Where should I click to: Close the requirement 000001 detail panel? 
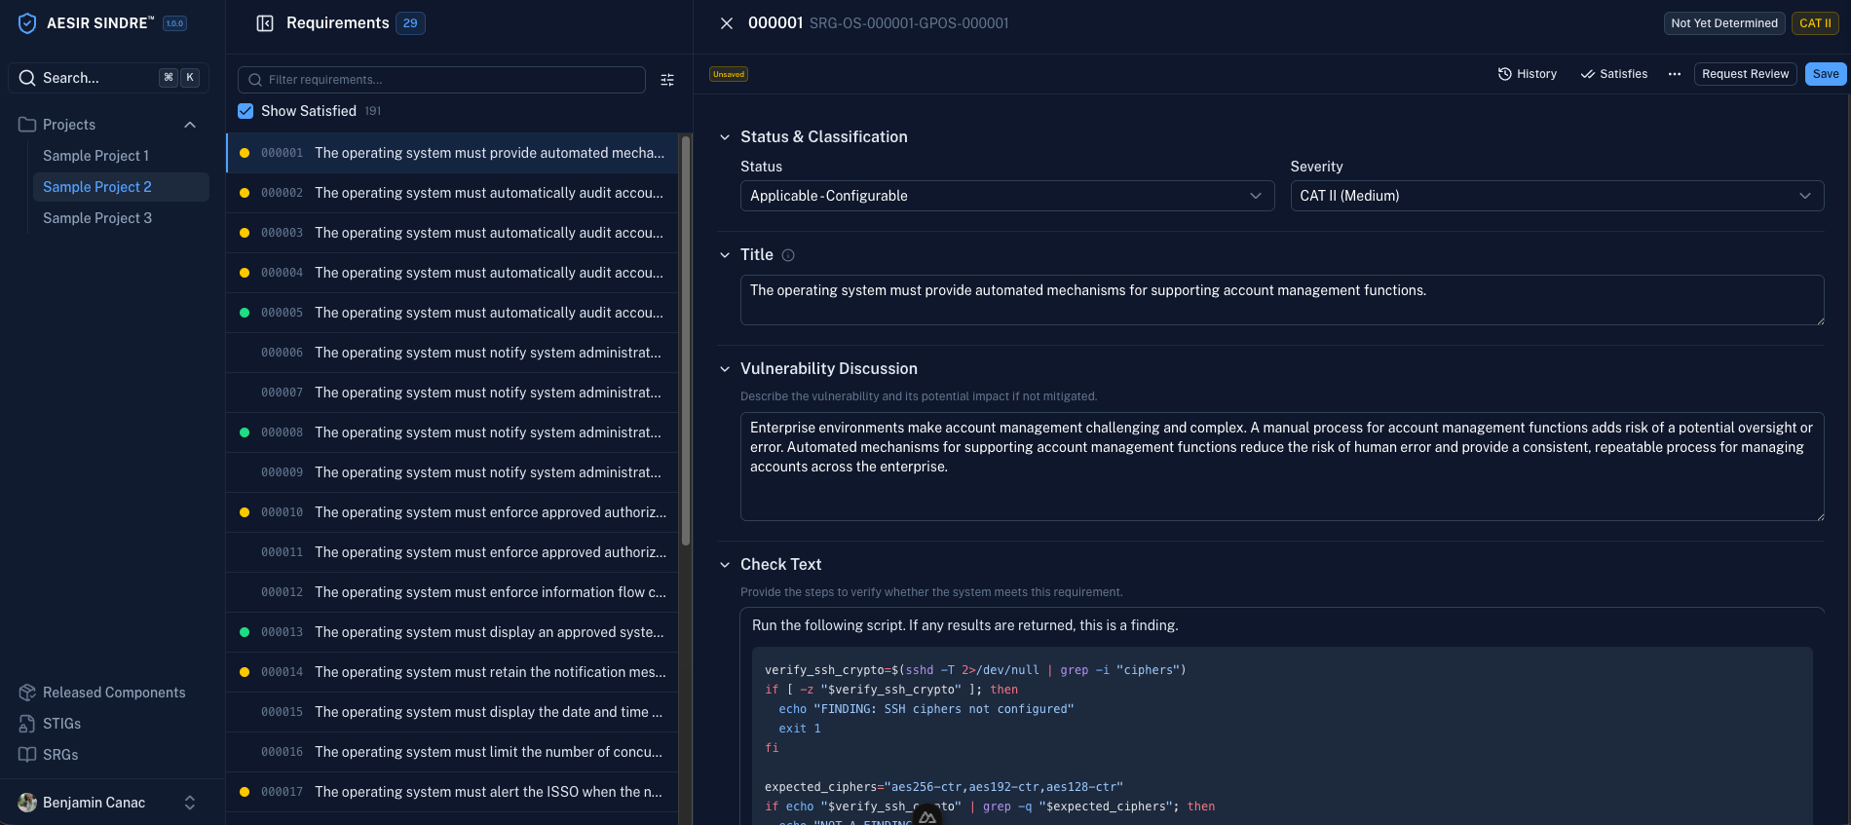coord(727,23)
